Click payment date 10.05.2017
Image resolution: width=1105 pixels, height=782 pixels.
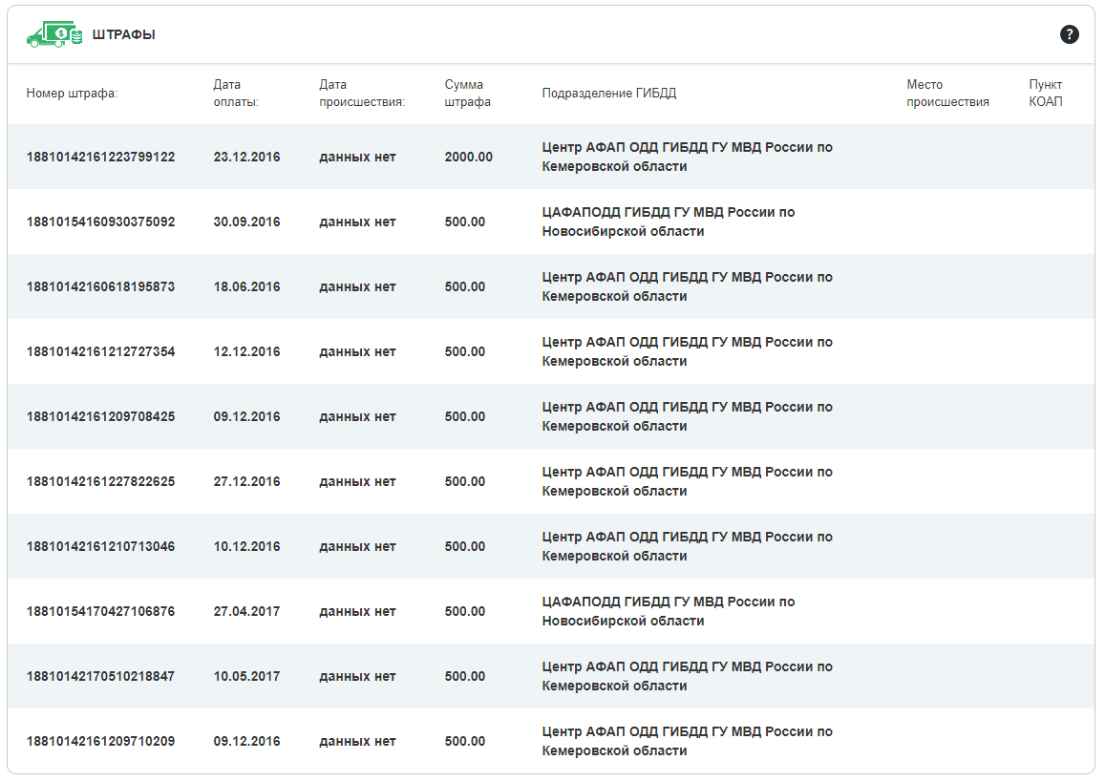point(246,676)
